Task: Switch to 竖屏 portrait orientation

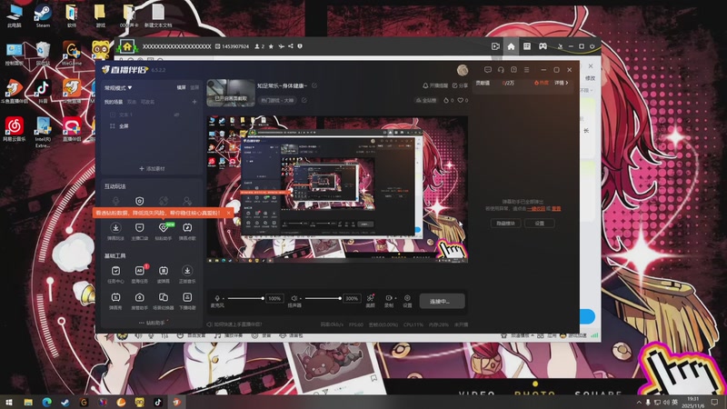Action: [x=194, y=87]
